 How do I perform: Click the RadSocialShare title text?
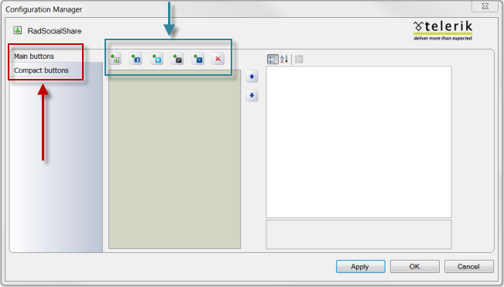pos(54,31)
